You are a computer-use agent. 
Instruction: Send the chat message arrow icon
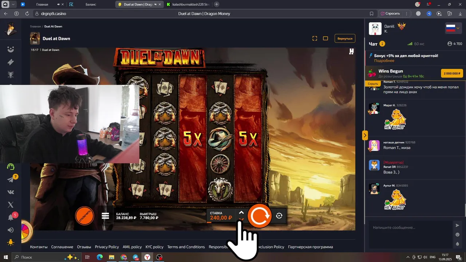point(457,225)
